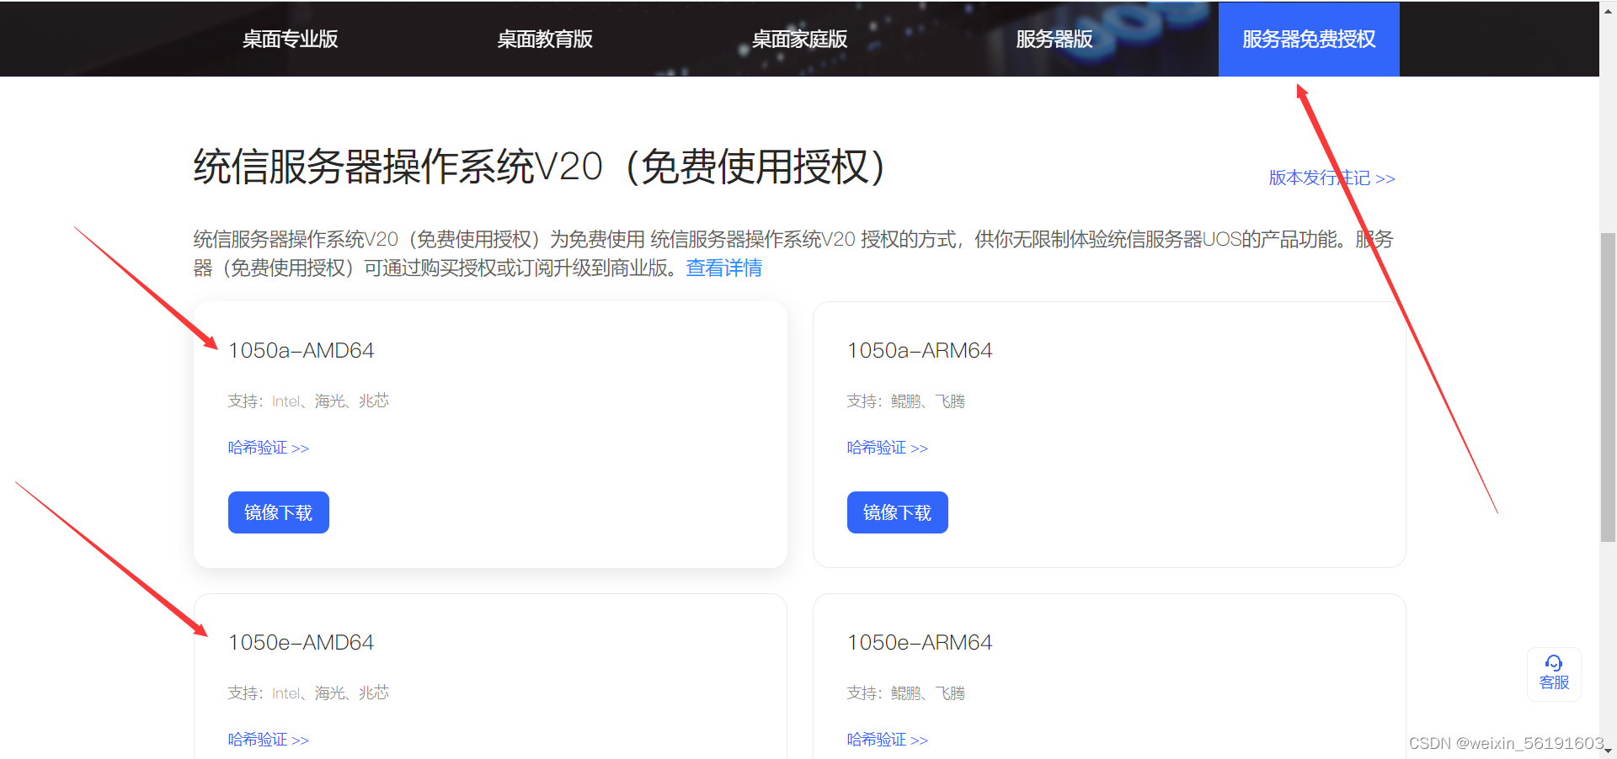Open 哈希验证 for 1050a-ARM64

point(888,448)
